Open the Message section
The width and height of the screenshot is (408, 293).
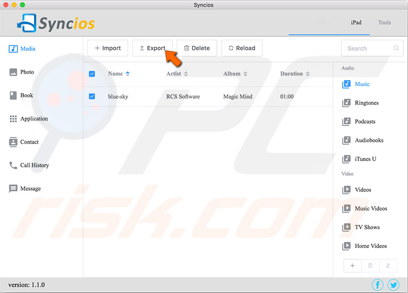(25, 189)
